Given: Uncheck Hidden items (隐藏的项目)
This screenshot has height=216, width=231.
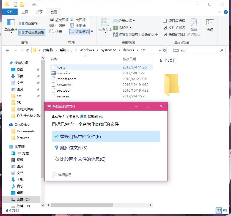Looking at the screenshot, I should coord(174,34).
